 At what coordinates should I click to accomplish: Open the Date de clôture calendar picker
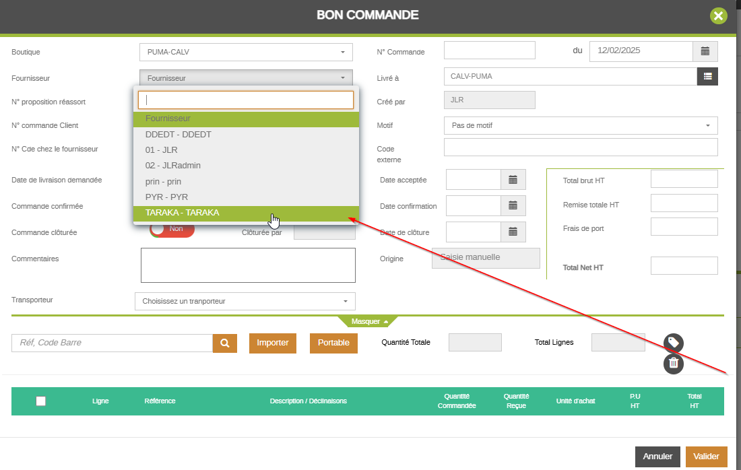(513, 232)
